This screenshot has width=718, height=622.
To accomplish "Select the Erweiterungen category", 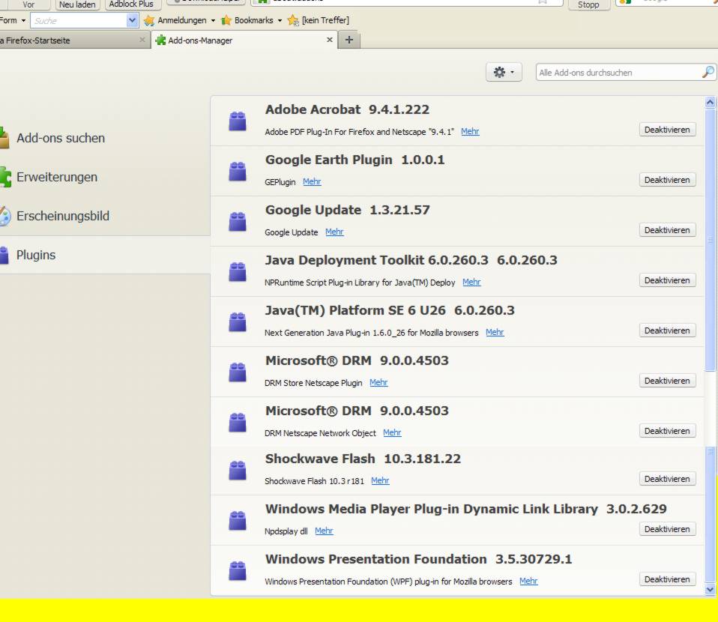I will (57, 178).
